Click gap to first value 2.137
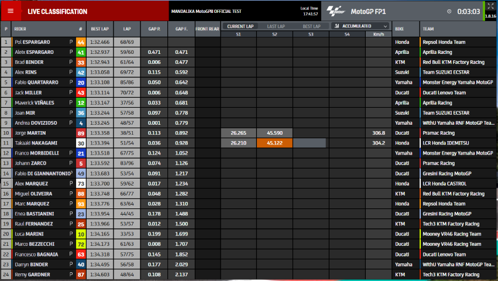 181,275
